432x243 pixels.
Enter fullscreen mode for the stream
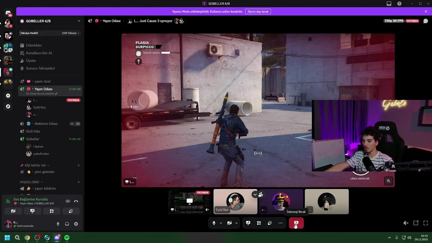(426, 223)
